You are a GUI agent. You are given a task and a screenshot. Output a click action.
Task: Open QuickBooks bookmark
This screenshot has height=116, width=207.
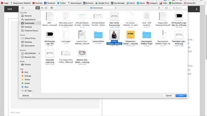pos(175,3)
